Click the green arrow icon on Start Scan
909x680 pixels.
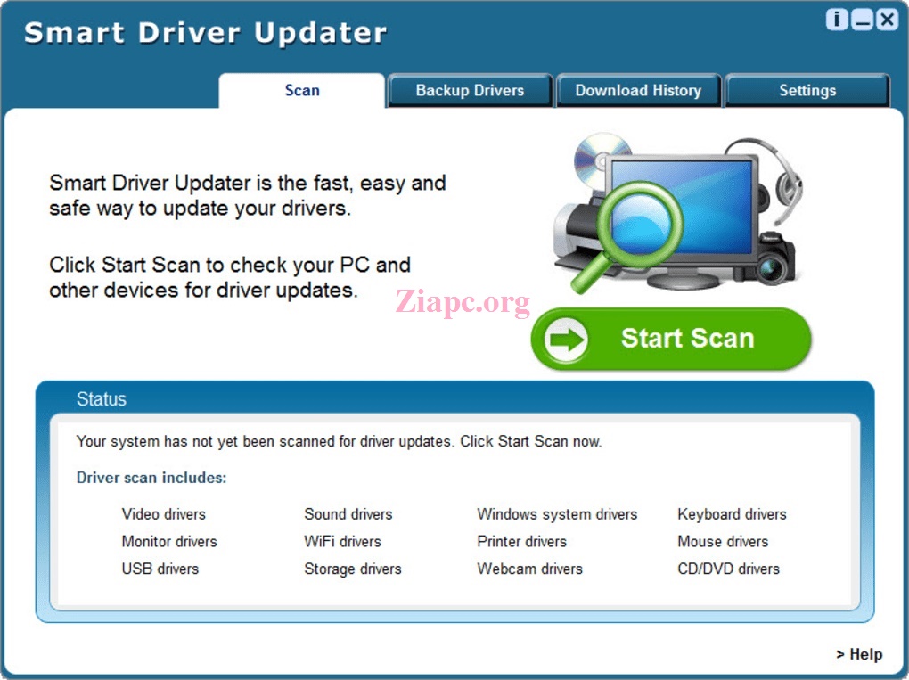(564, 338)
